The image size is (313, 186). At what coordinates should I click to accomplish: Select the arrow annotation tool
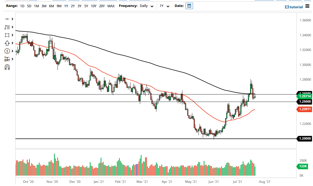pyautogui.click(x=7, y=43)
